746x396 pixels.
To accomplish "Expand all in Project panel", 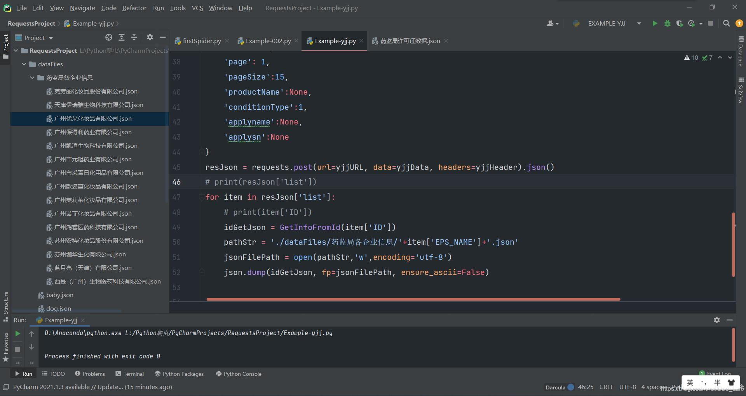I will pyautogui.click(x=122, y=37).
